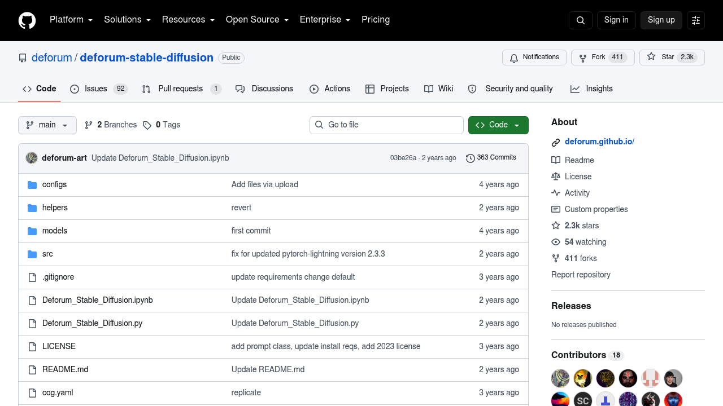Switch to the Pull requests tab
723x406 pixels.
[x=181, y=89]
